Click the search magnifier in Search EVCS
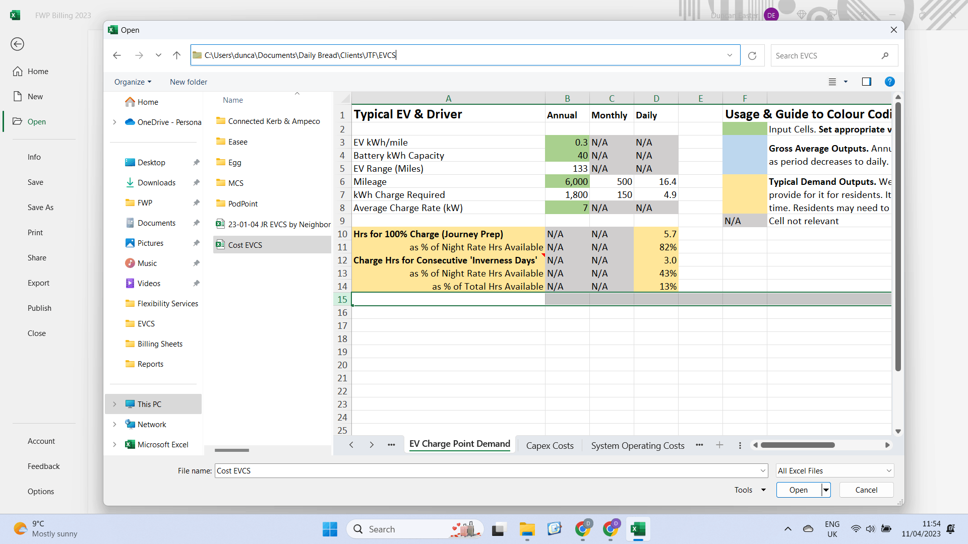The height and width of the screenshot is (544, 968). pos(885,56)
